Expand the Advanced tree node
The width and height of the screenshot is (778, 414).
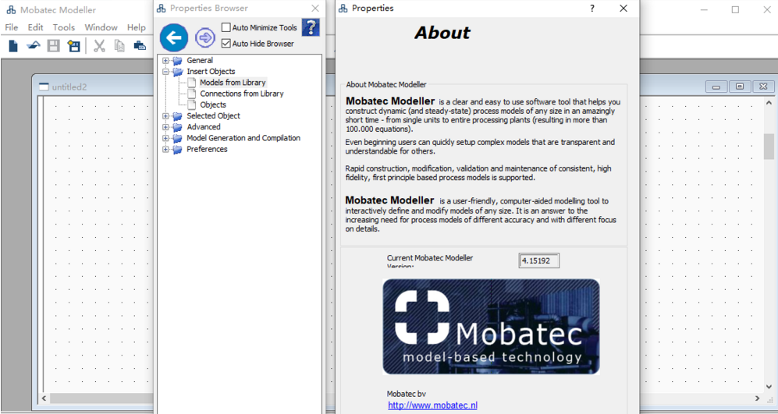(165, 127)
